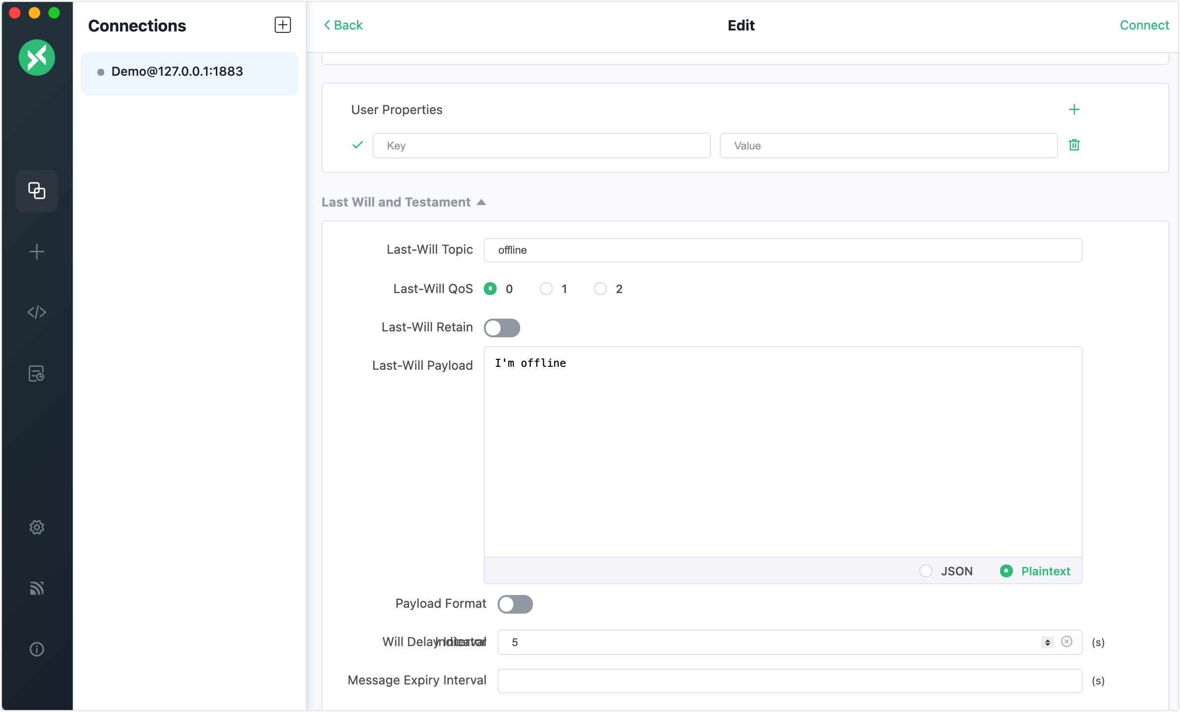Toggle the Payload Format switch

tap(515, 604)
